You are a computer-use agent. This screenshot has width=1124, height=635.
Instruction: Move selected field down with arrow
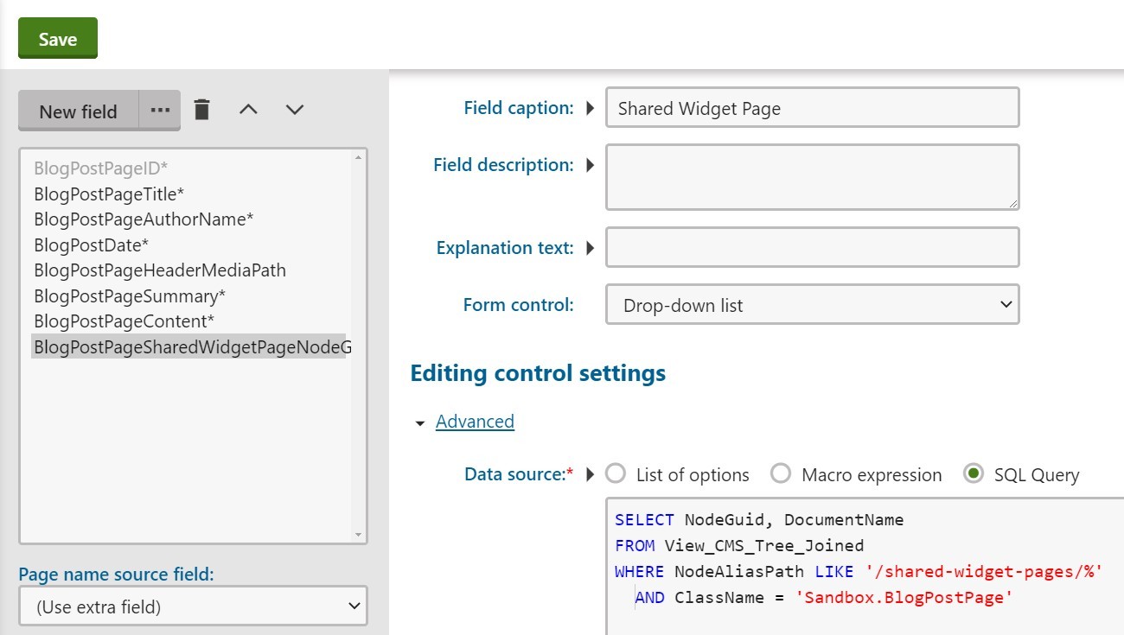click(295, 110)
